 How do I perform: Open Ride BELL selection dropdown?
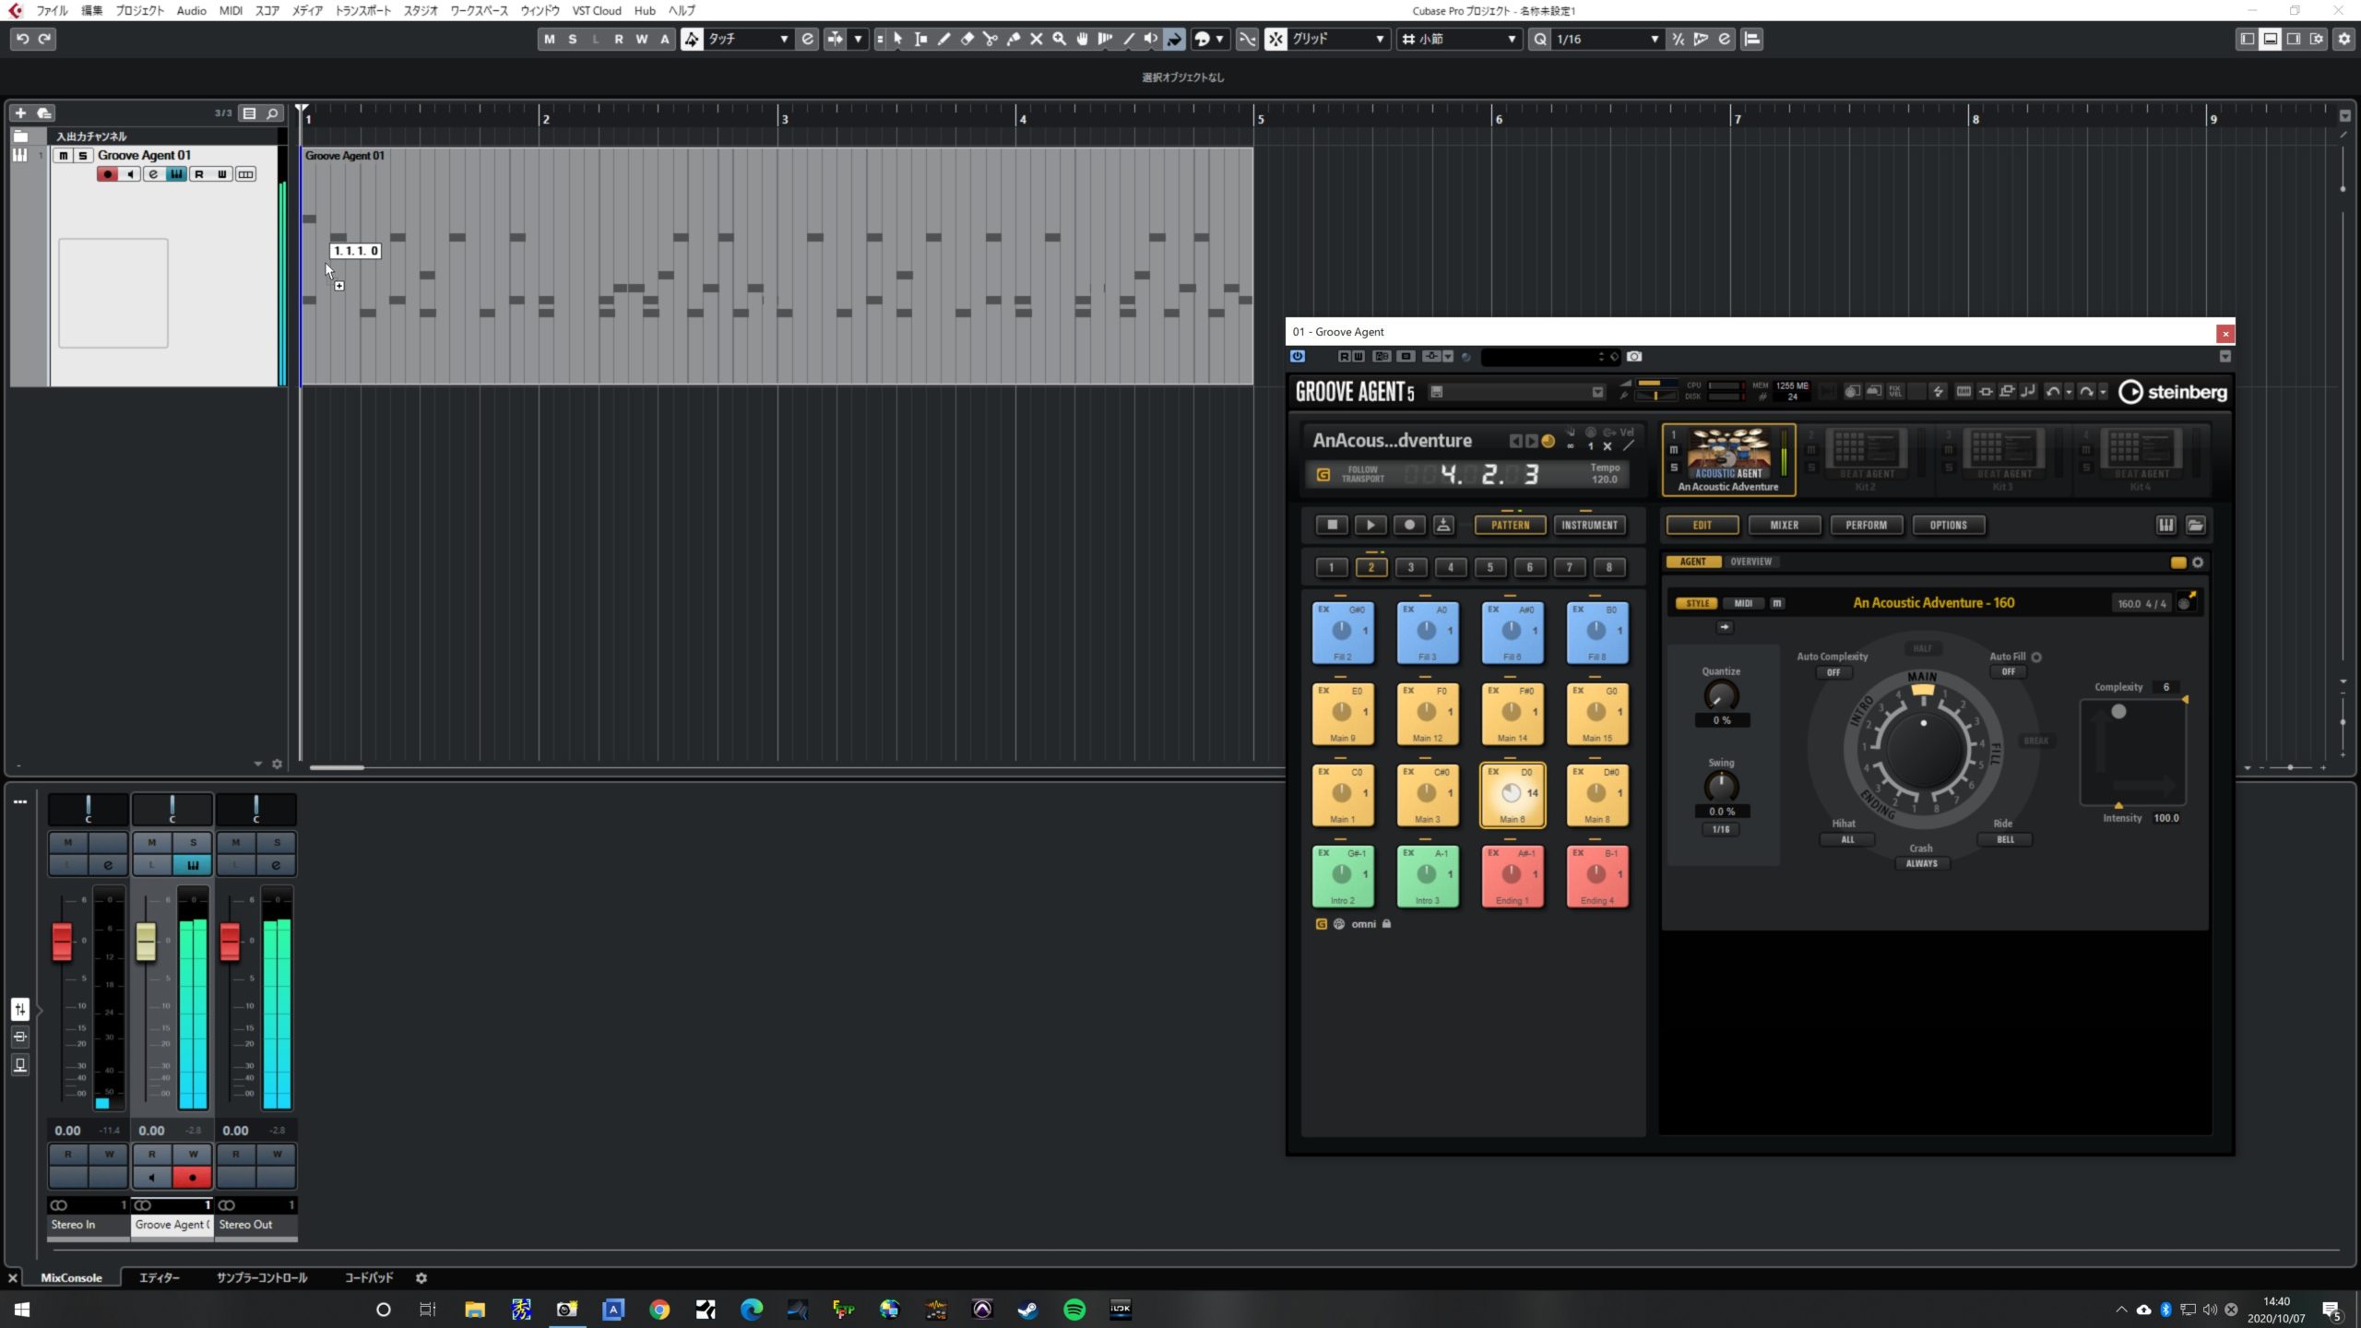click(x=2005, y=839)
